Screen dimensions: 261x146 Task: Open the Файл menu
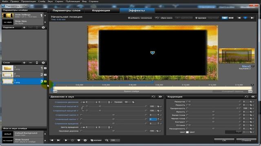click(x=5, y=1)
